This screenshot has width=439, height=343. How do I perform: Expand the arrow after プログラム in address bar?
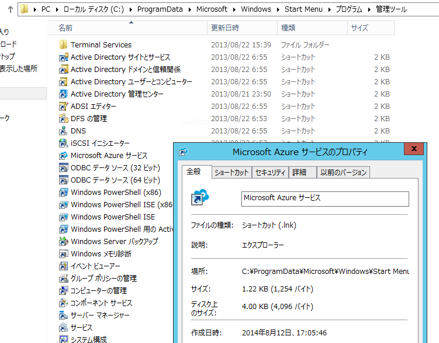[x=369, y=9]
